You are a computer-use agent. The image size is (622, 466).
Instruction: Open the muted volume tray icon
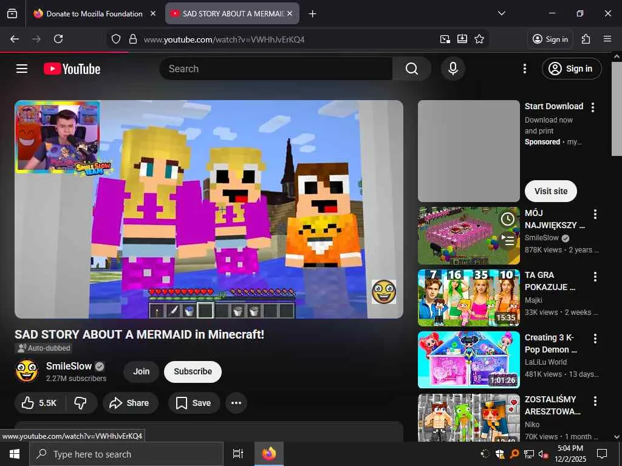pos(543,454)
